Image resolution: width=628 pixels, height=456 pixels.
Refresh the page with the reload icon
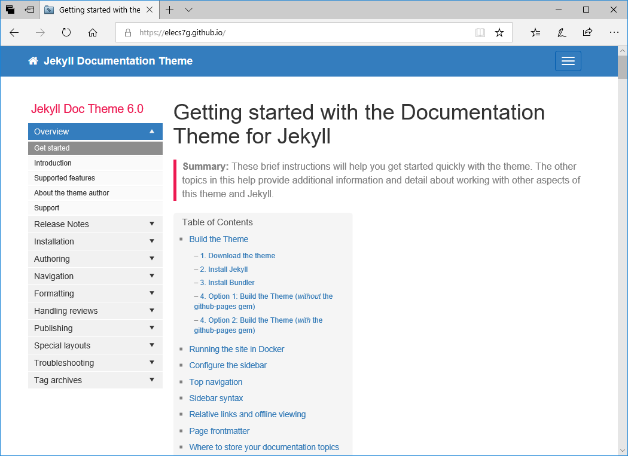[x=66, y=32]
